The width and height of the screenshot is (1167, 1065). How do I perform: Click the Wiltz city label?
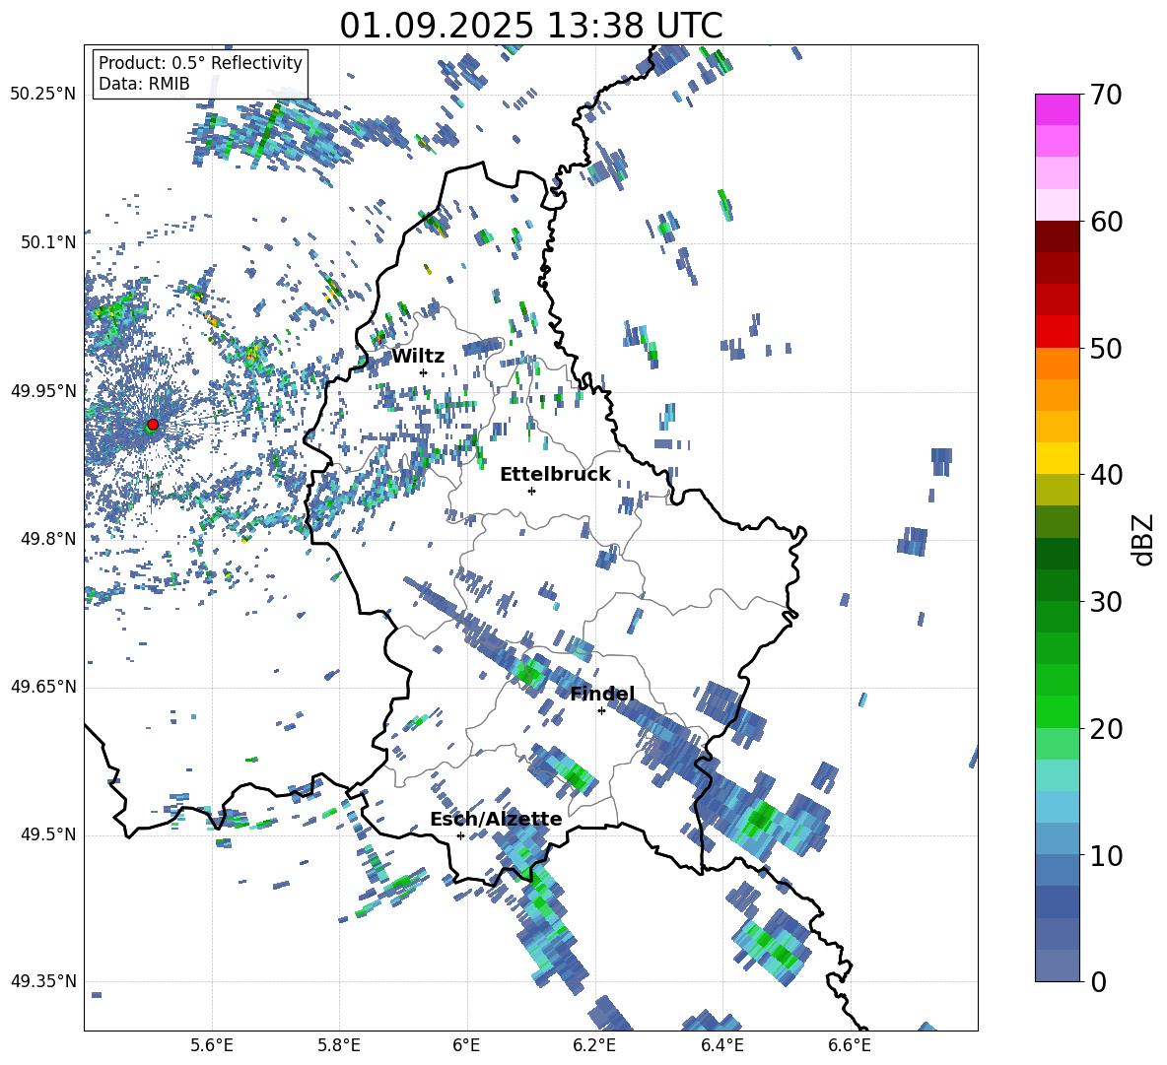click(x=418, y=357)
